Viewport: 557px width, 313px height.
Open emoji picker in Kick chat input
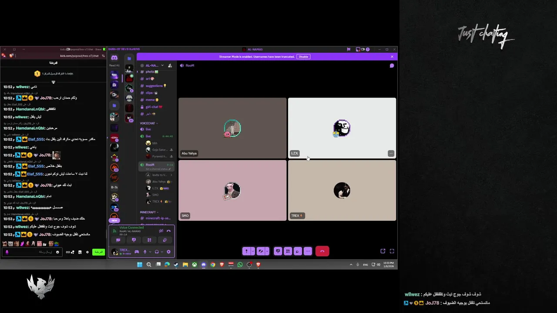point(57,252)
